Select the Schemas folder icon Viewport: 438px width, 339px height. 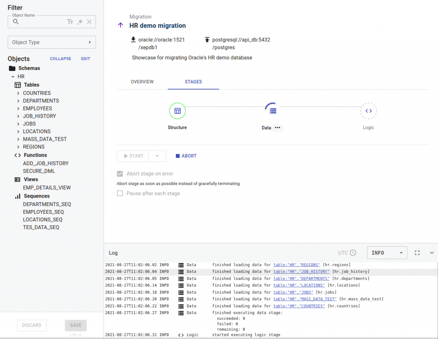pyautogui.click(x=12, y=68)
